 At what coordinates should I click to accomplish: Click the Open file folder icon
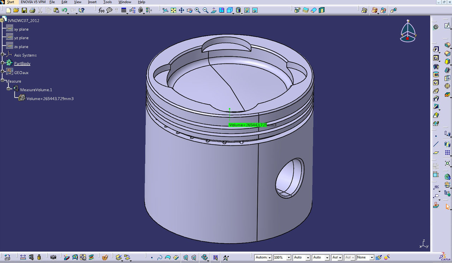tap(16, 11)
